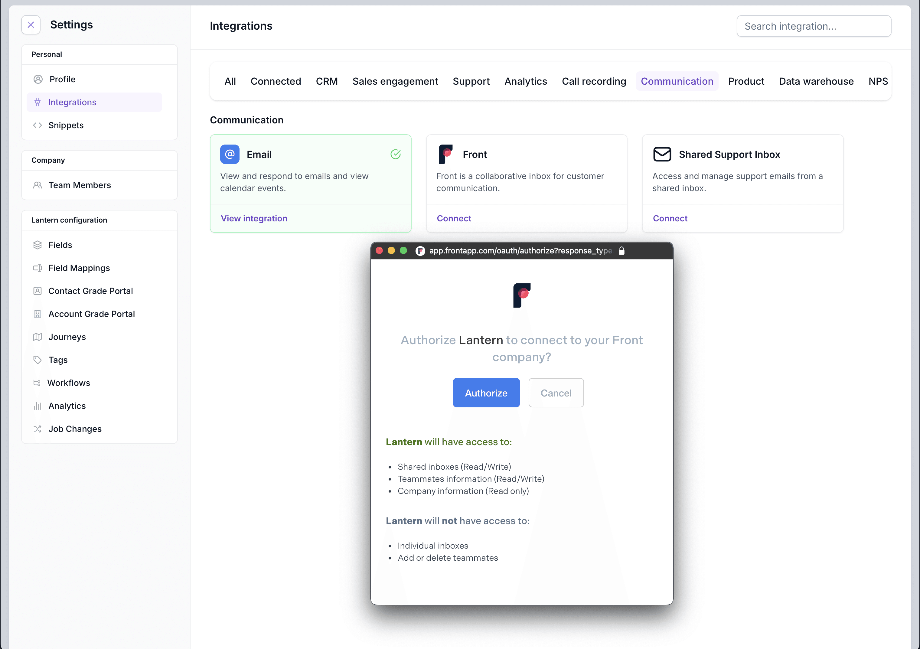Click the blue Authorize button
Viewport: 920px width, 649px height.
[x=486, y=393]
